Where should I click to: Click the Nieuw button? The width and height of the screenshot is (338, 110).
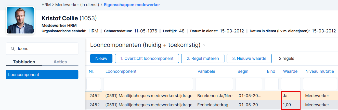pos(101,58)
